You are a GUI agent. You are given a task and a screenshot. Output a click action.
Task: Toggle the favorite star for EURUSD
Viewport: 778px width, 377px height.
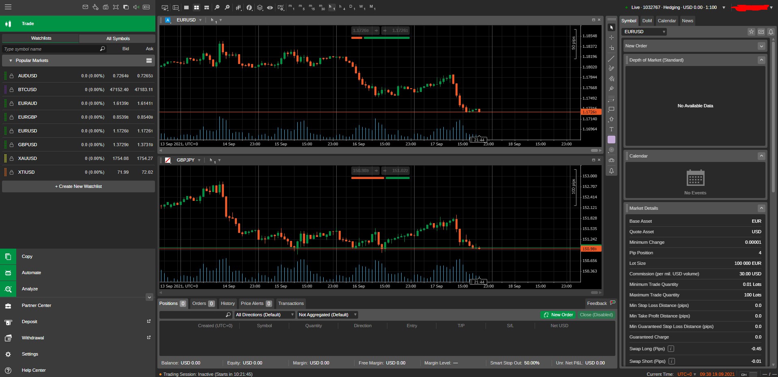[751, 32]
